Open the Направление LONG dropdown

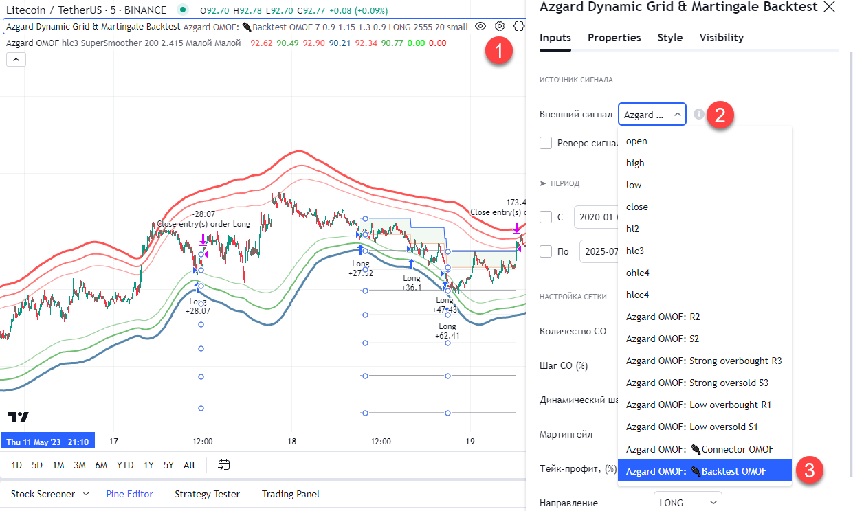[x=687, y=502]
